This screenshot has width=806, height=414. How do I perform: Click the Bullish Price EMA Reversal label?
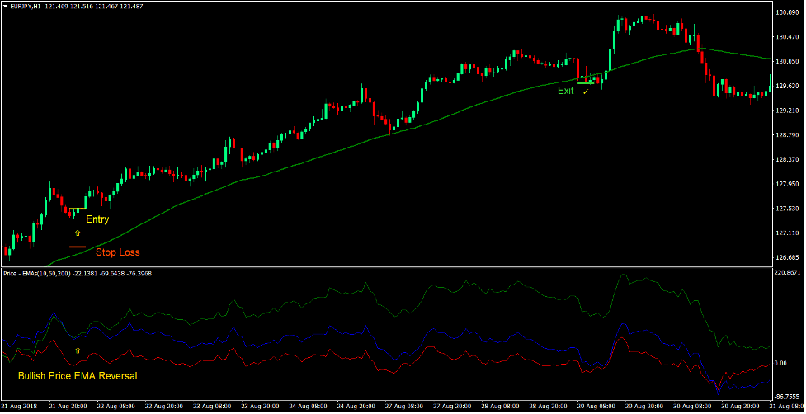click(78, 376)
